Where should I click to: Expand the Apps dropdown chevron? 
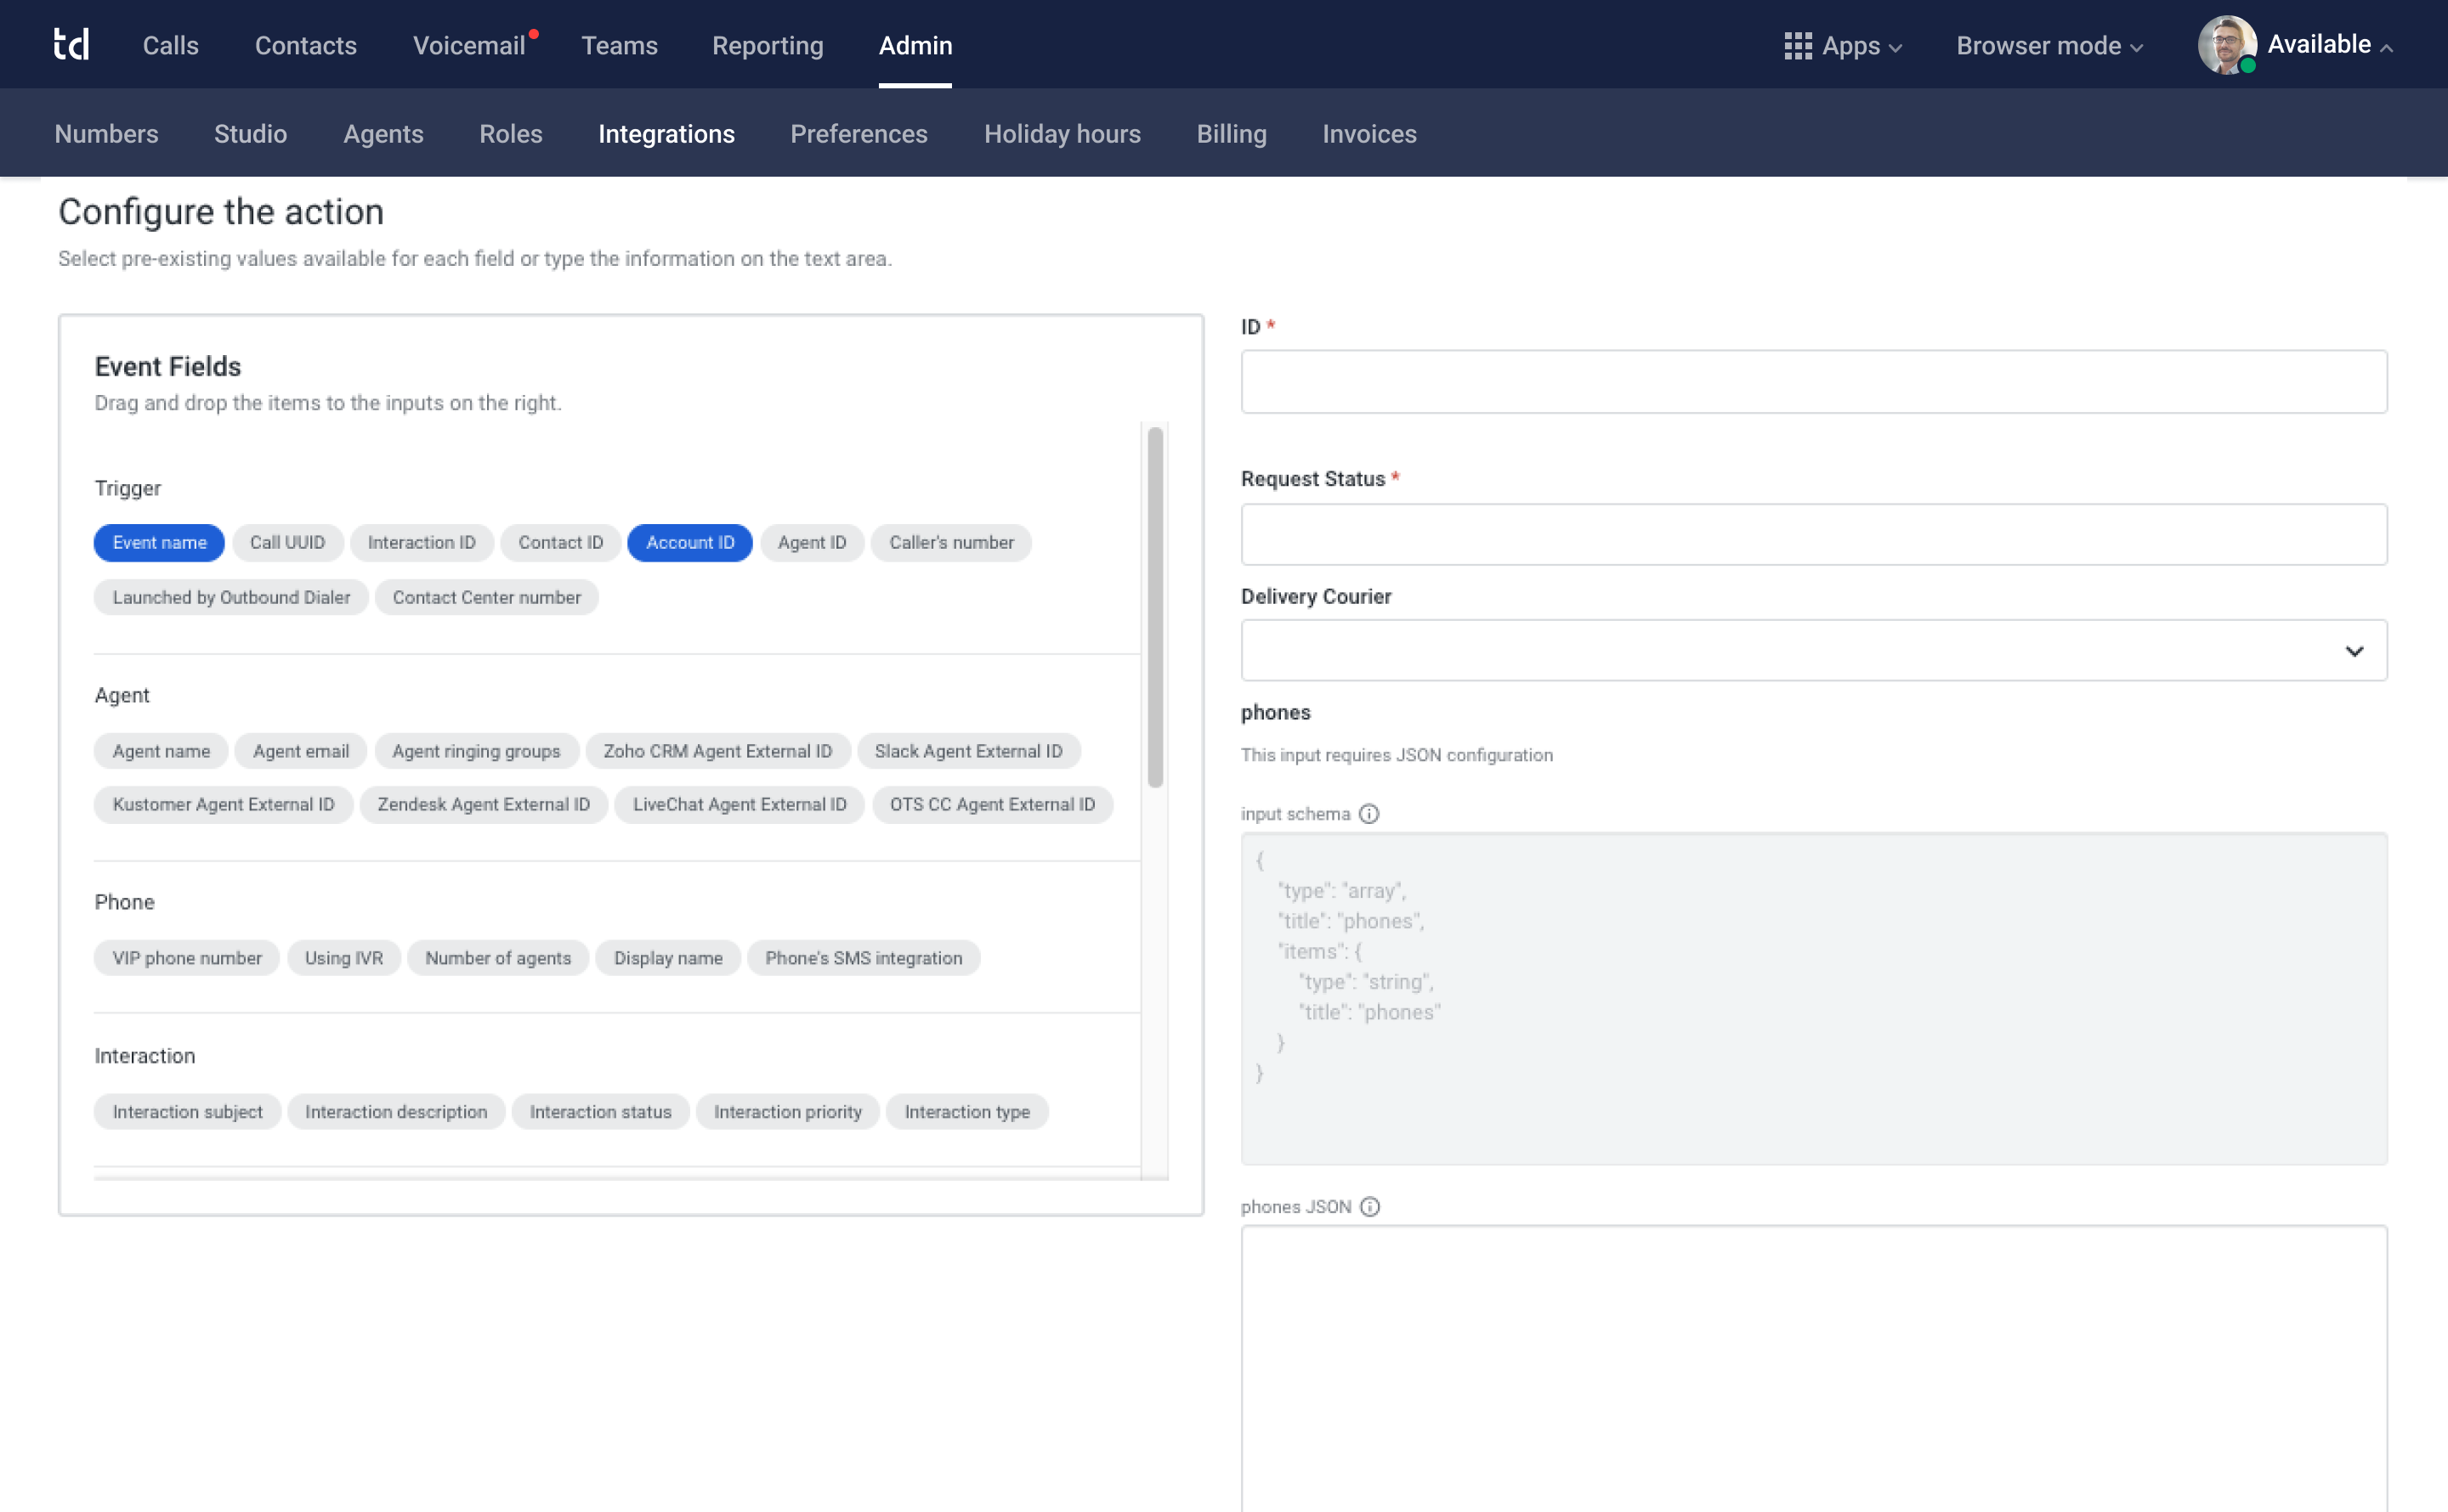1895,48
